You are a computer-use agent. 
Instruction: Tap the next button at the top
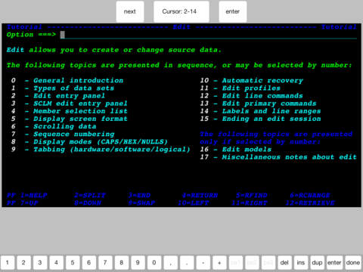130,11
